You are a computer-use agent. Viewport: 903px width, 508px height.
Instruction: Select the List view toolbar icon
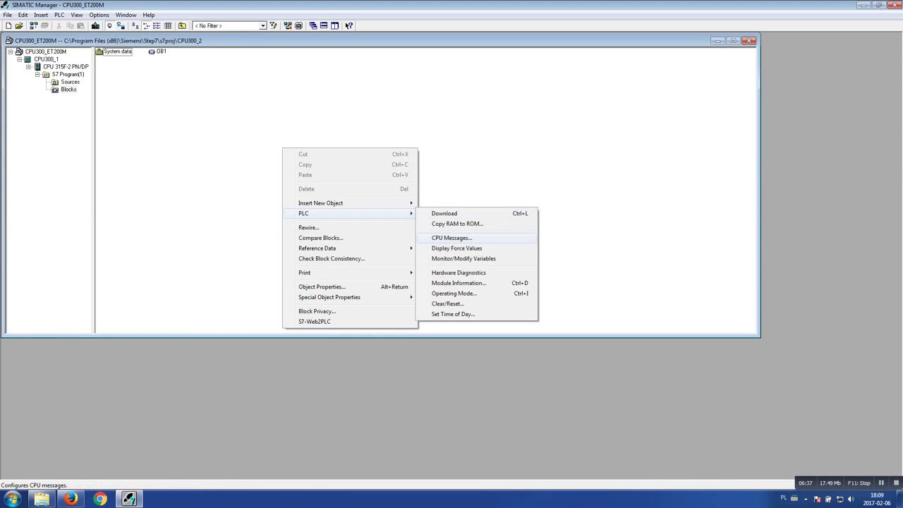pyautogui.click(x=157, y=25)
